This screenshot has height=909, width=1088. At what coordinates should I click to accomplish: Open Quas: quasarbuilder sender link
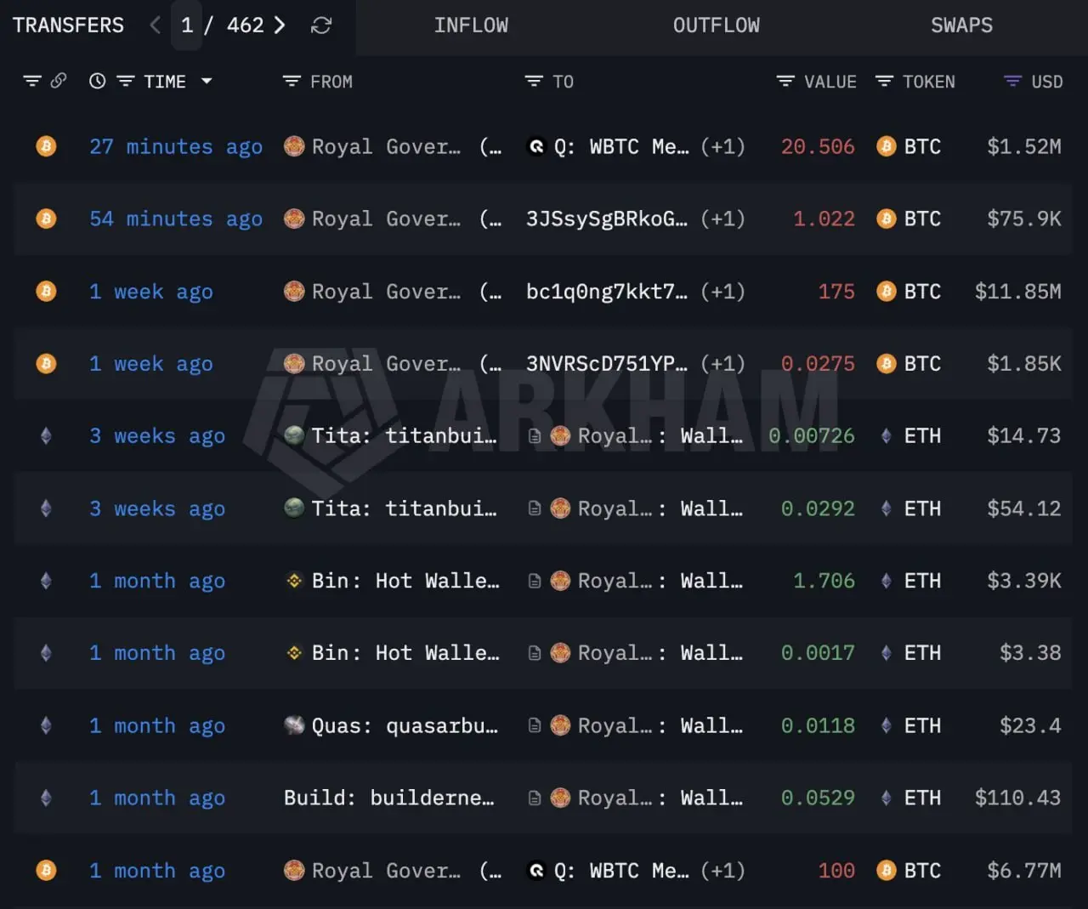coord(405,725)
